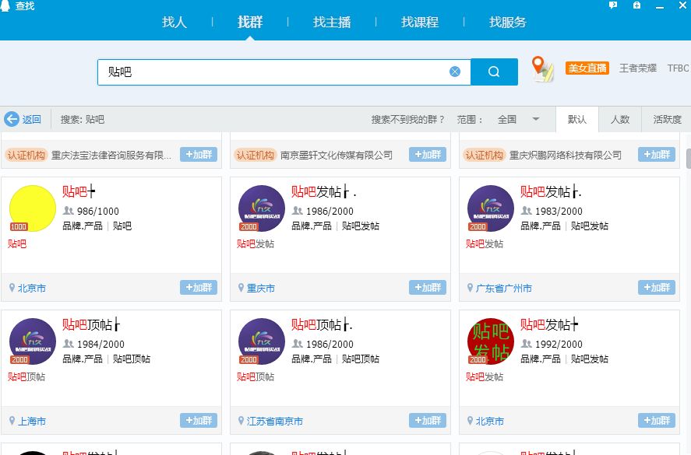The width and height of the screenshot is (691, 455).
Task: Click the magnifier search button
Action: [494, 72]
